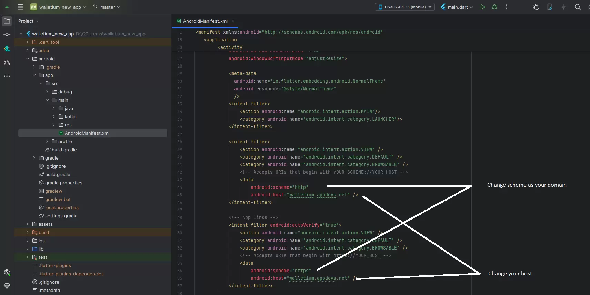Expand the lib folder
This screenshot has height=295, width=590.
[x=28, y=249]
